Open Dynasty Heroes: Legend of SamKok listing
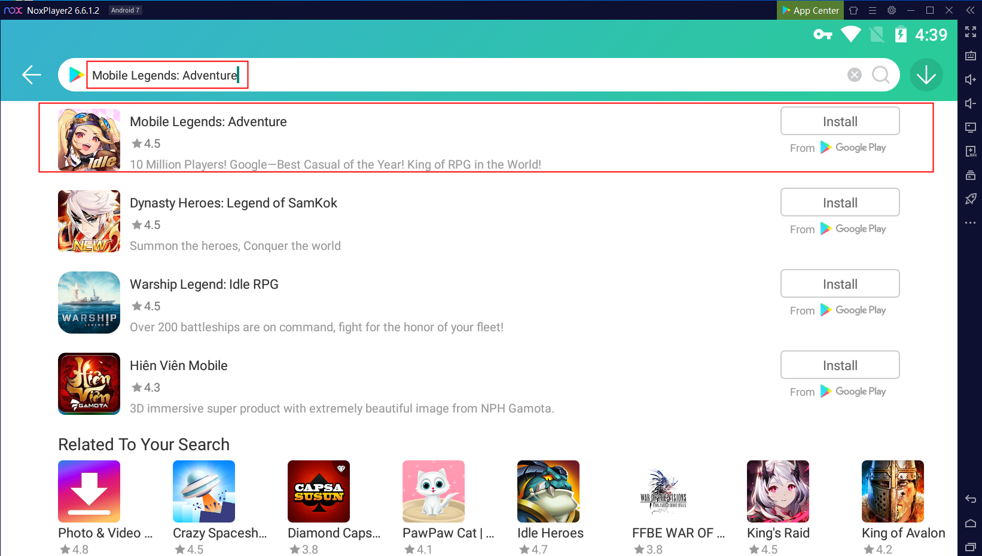This screenshot has width=982, height=556. (x=233, y=203)
